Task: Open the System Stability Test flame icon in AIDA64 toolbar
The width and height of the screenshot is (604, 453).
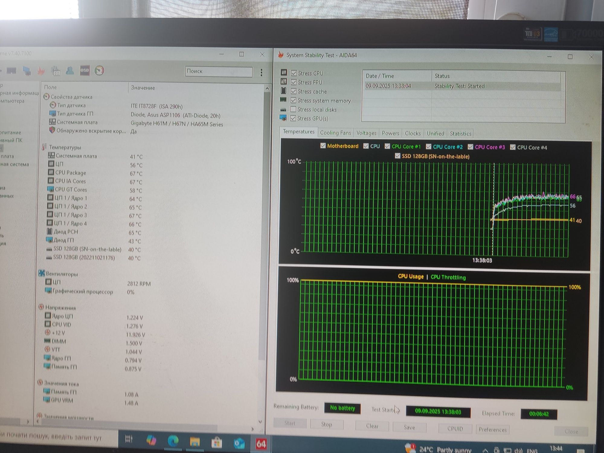Action: tap(41, 71)
